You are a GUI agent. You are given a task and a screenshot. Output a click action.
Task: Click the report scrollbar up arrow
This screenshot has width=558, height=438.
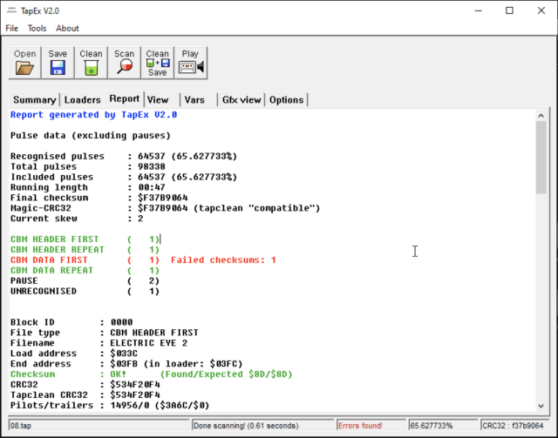click(541, 116)
